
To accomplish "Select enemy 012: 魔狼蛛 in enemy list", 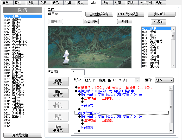I will [156, 63].
